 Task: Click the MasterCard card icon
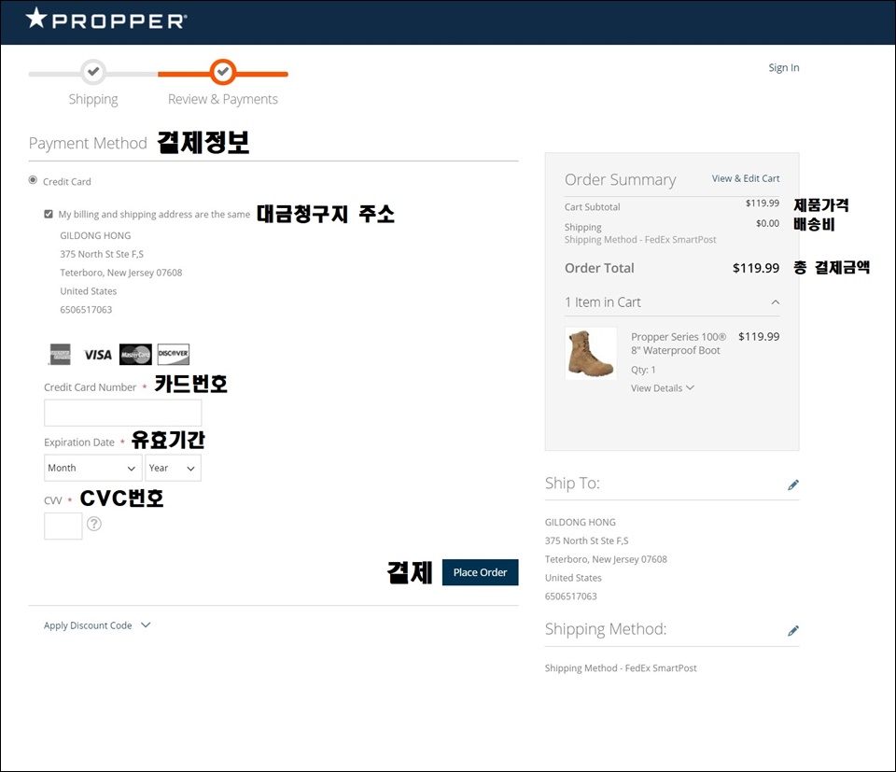[135, 355]
